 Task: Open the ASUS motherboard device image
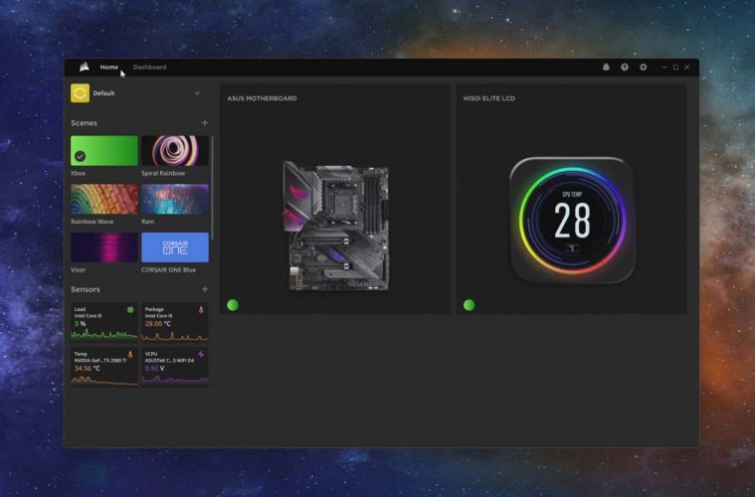(x=335, y=226)
